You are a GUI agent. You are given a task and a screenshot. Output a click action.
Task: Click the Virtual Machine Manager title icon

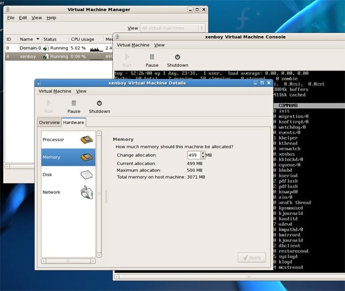coord(8,10)
